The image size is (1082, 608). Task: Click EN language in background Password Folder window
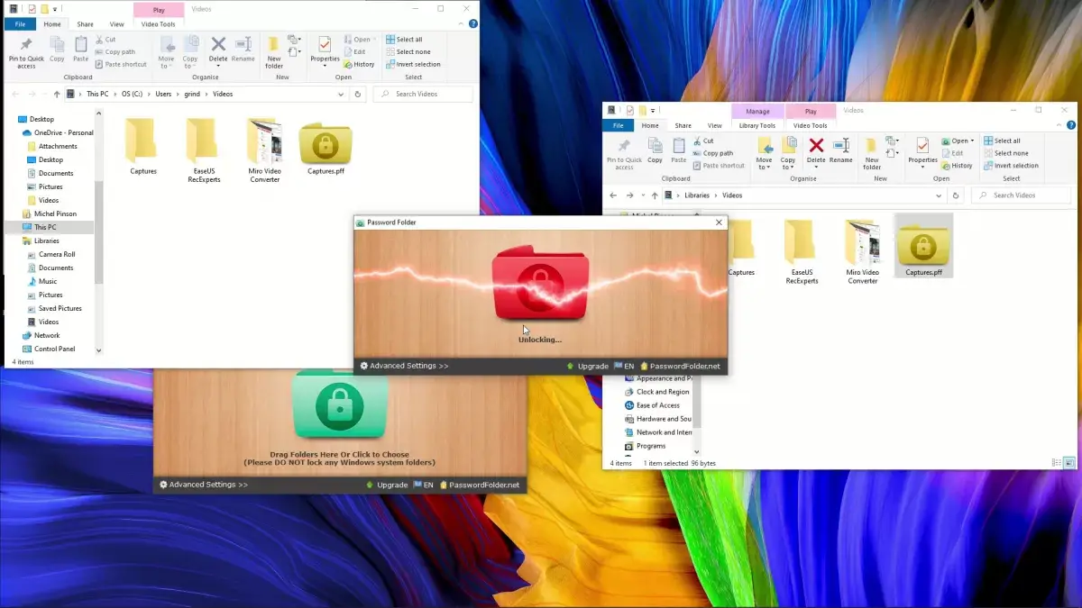424,485
